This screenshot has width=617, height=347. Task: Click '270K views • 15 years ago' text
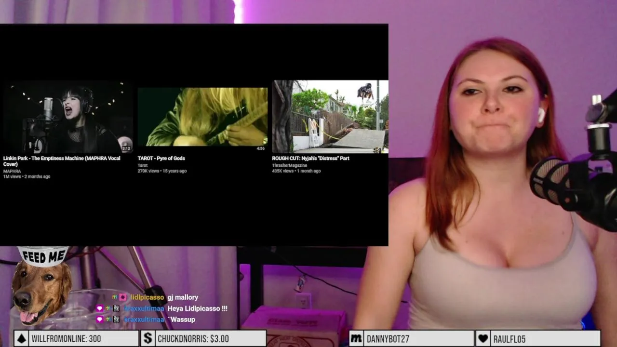[162, 171]
